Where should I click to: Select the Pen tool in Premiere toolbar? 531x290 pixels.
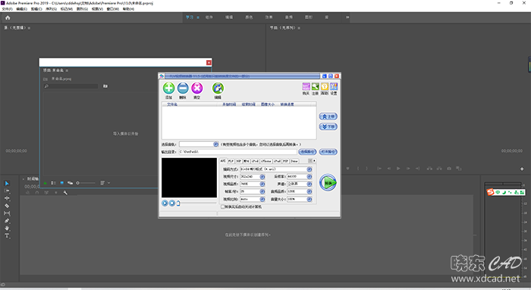point(7,221)
